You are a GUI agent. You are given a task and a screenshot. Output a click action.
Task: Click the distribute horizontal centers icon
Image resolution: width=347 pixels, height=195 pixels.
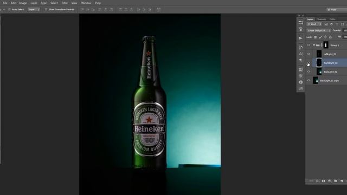coord(144,10)
